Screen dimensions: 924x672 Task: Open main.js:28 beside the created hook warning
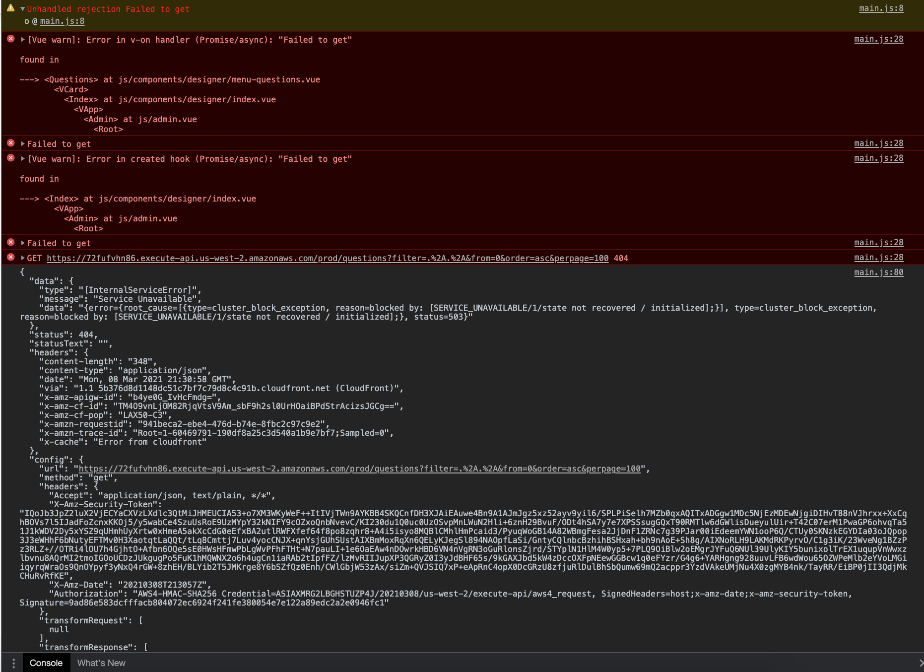[x=879, y=158]
